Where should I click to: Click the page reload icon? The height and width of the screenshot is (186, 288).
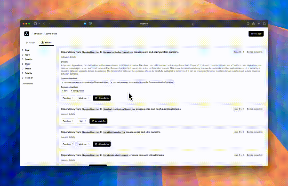193,24
